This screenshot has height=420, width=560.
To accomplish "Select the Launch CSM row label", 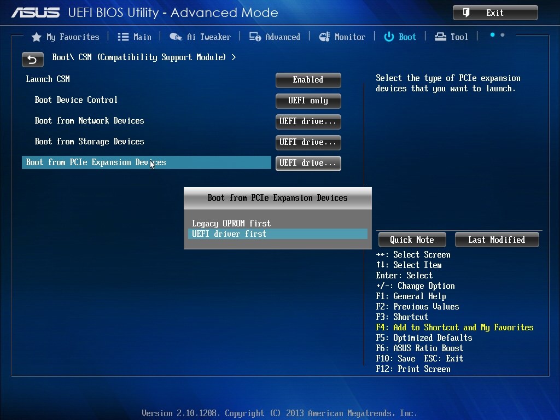I will [48, 79].
